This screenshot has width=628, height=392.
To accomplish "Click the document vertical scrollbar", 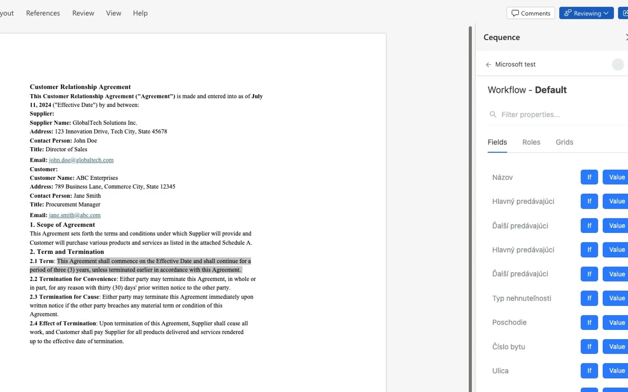I will click(470, 209).
